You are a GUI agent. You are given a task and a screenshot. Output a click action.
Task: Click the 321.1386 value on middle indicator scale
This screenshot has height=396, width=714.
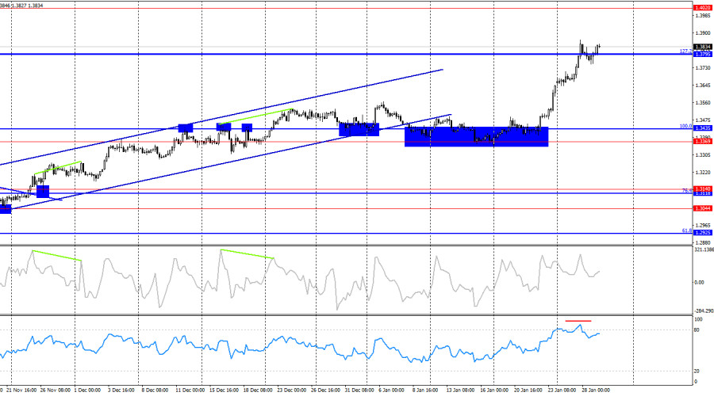[x=703, y=249]
